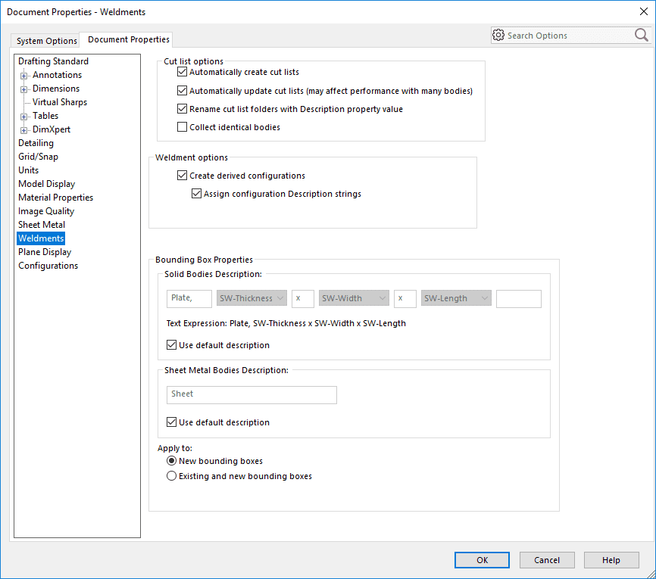The height and width of the screenshot is (579, 656).
Task: Toggle Automatically create cut lists
Action: pyautogui.click(x=182, y=72)
